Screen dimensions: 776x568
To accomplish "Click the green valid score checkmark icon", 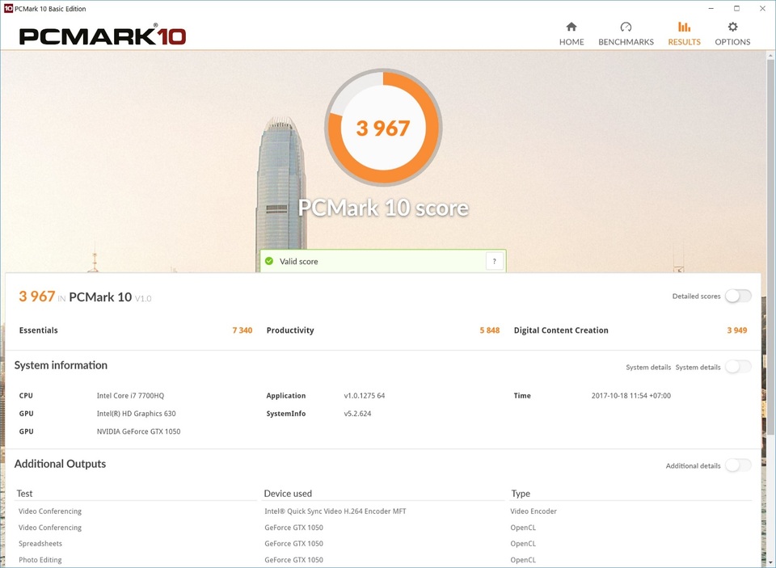I will [269, 261].
